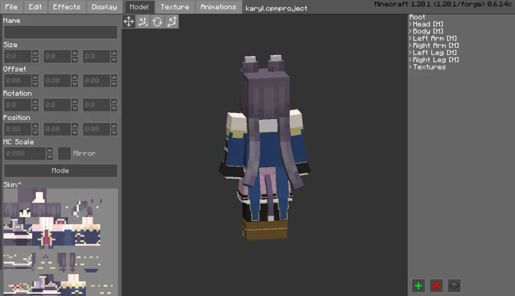This screenshot has width=515, height=296.
Task: Open the Display menu
Action: point(104,7)
